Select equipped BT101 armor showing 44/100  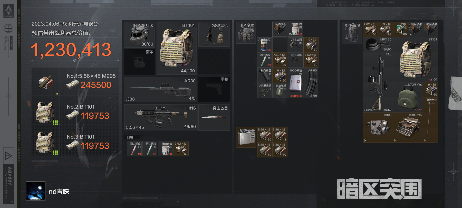click(177, 48)
